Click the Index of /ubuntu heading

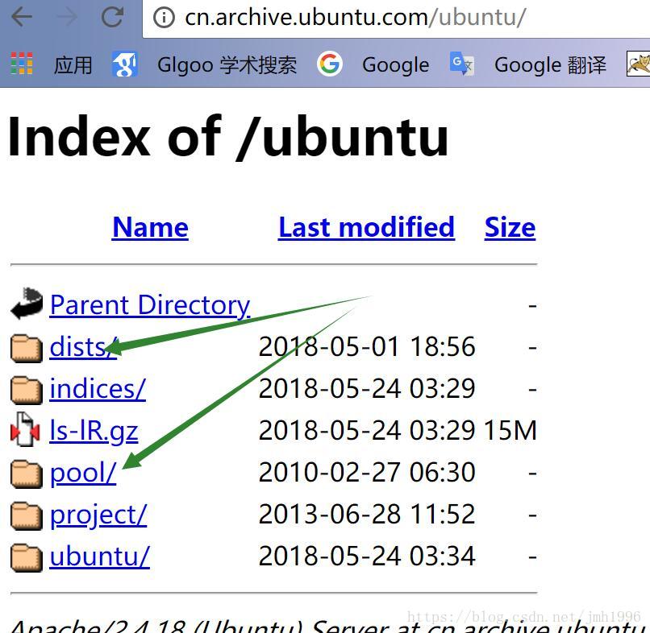228,137
